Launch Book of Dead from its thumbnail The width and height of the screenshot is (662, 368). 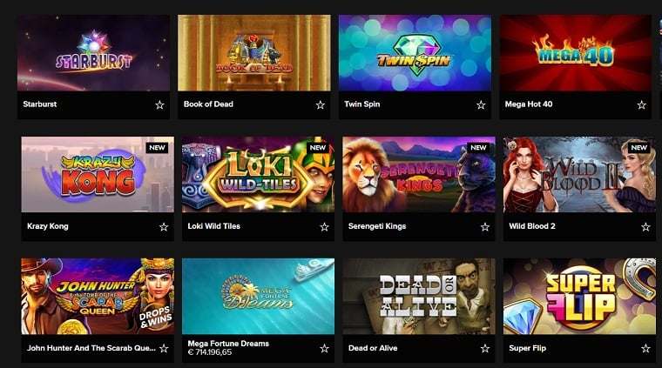pyautogui.click(x=254, y=53)
